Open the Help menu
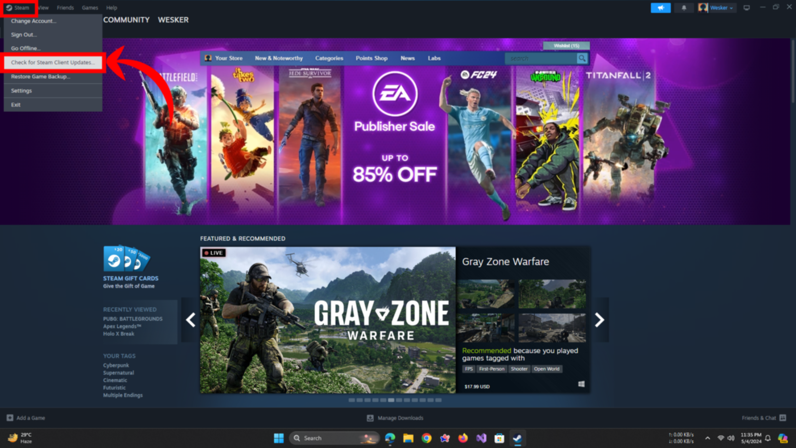This screenshot has width=796, height=448. (111, 8)
